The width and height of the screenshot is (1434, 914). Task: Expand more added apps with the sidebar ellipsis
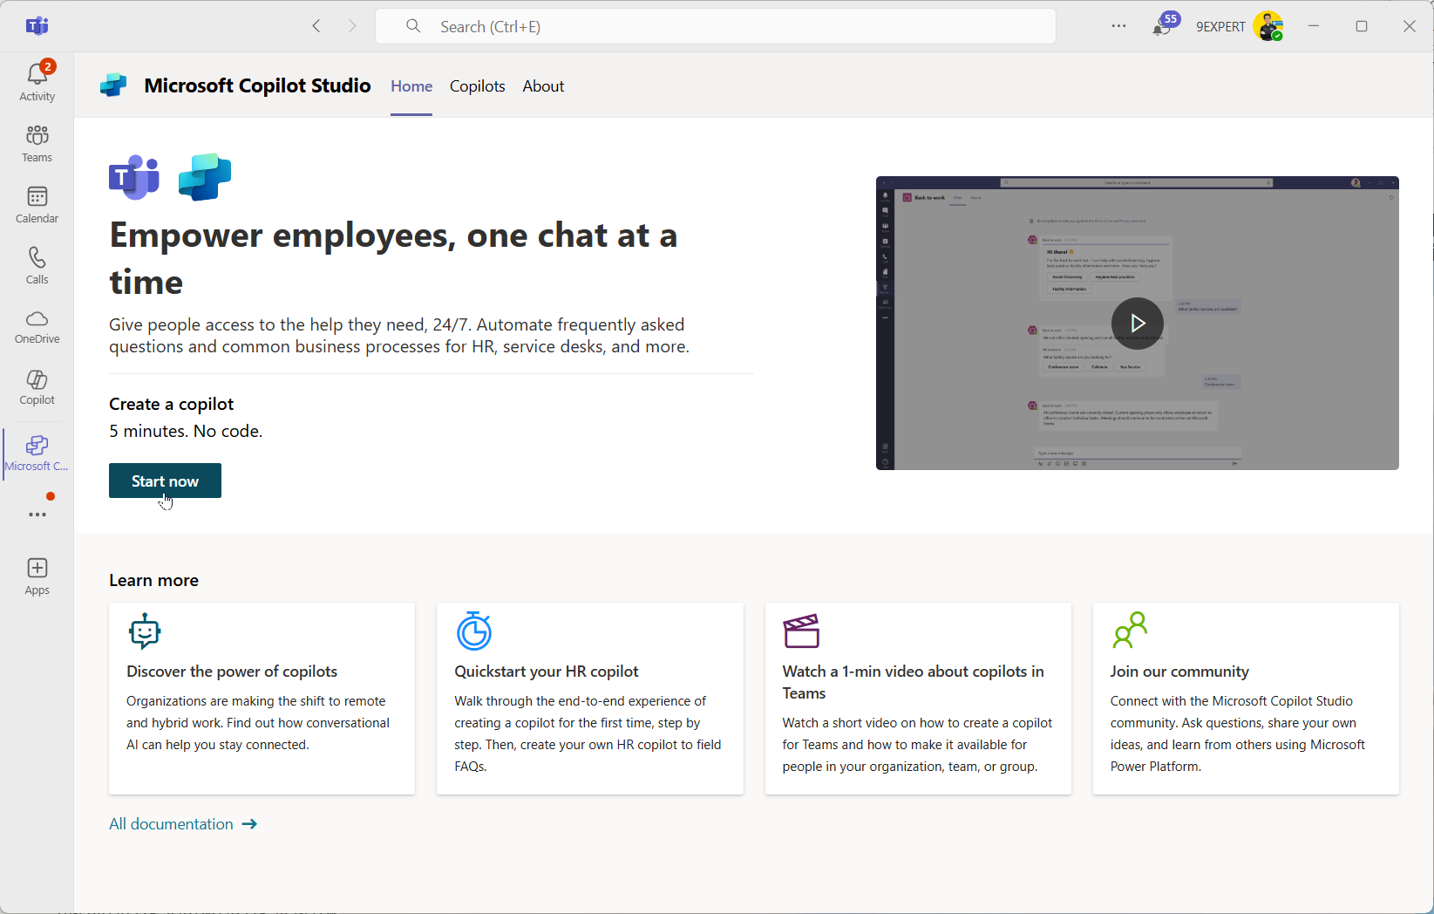pyautogui.click(x=37, y=514)
